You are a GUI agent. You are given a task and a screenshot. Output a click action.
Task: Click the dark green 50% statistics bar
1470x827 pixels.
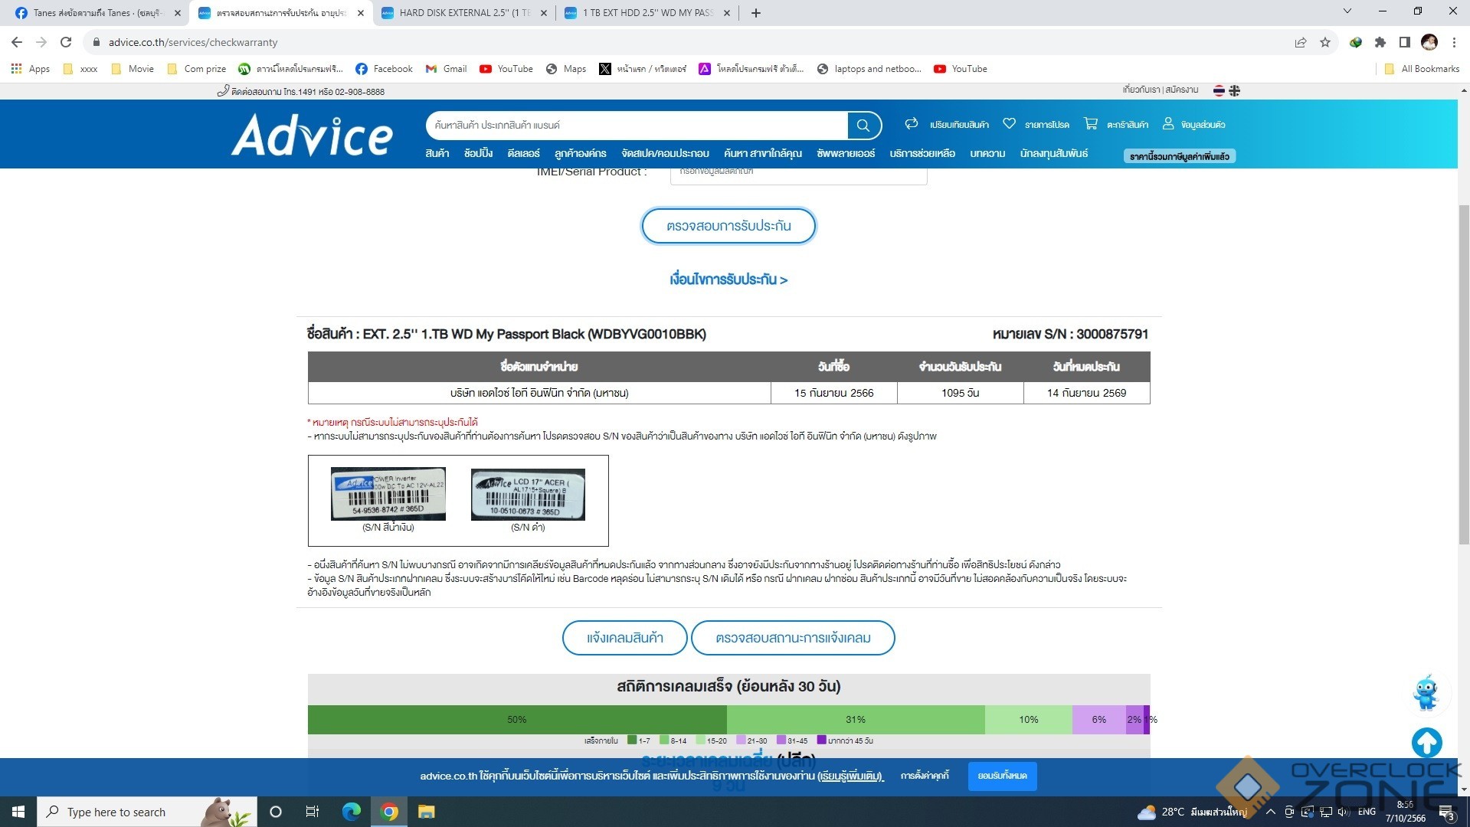click(517, 720)
